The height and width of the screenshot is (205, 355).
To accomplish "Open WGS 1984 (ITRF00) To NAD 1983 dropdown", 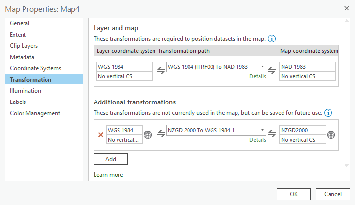I will (263, 67).
